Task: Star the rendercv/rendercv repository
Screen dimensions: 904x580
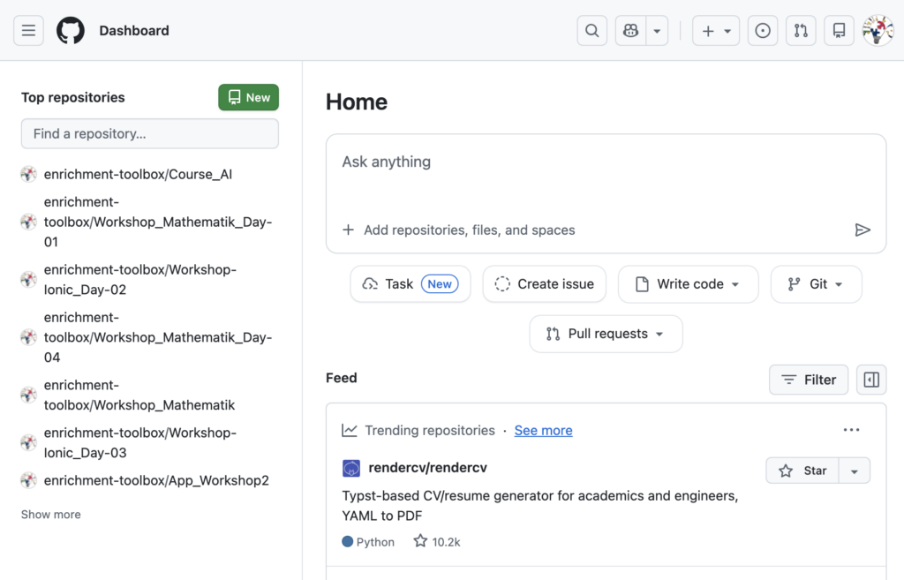Action: pos(802,471)
